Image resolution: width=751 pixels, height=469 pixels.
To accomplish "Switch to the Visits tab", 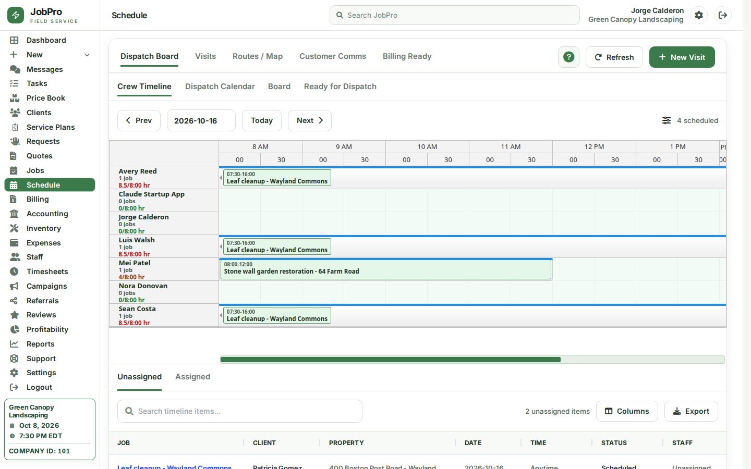I will tap(205, 56).
